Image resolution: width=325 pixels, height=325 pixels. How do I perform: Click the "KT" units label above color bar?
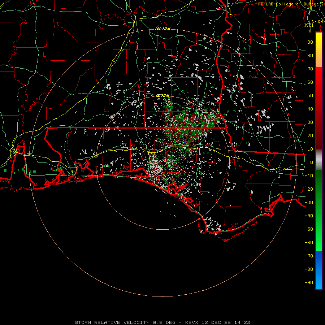pos(308,25)
